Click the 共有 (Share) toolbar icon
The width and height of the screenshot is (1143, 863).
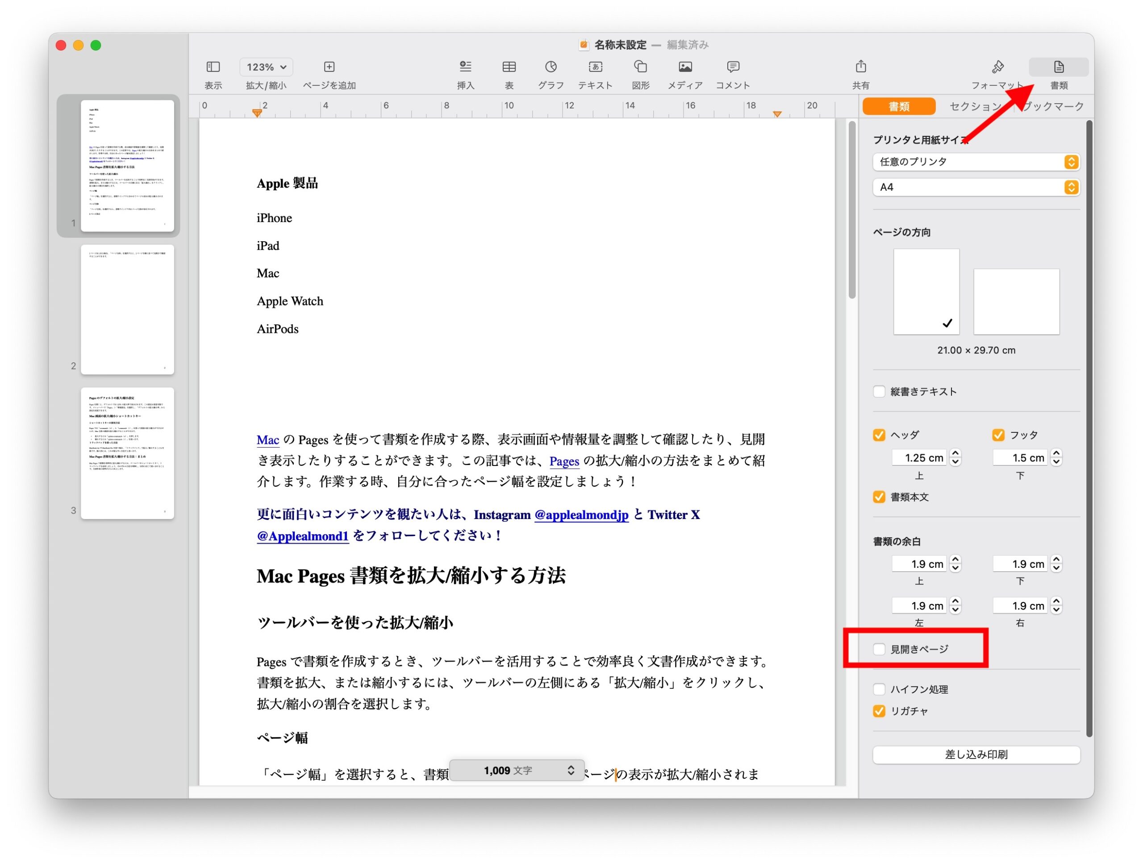[860, 67]
